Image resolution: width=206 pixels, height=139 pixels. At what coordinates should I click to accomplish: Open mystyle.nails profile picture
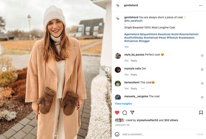click(x=118, y=69)
